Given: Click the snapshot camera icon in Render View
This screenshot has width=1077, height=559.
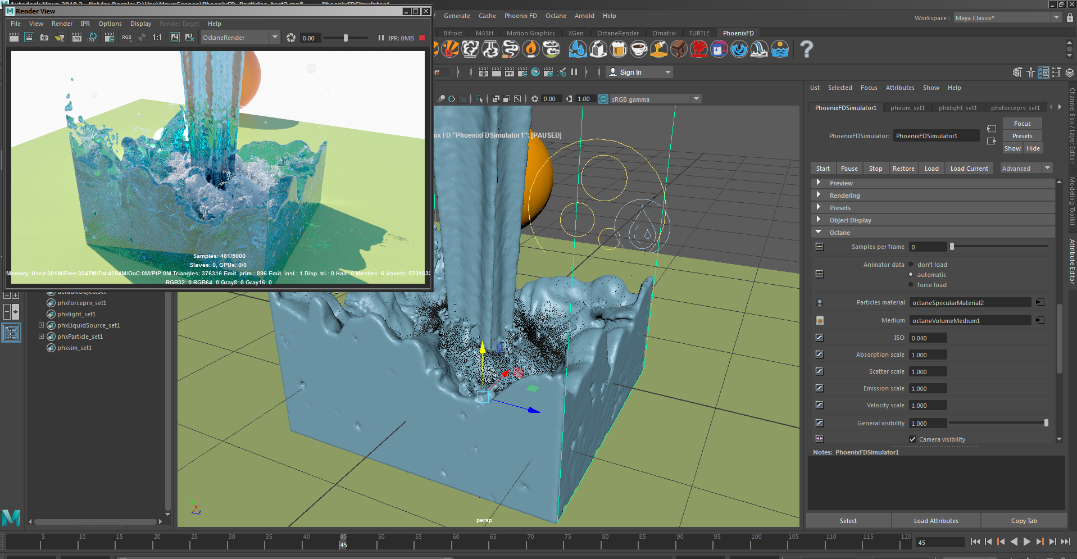Looking at the screenshot, I should tap(44, 38).
